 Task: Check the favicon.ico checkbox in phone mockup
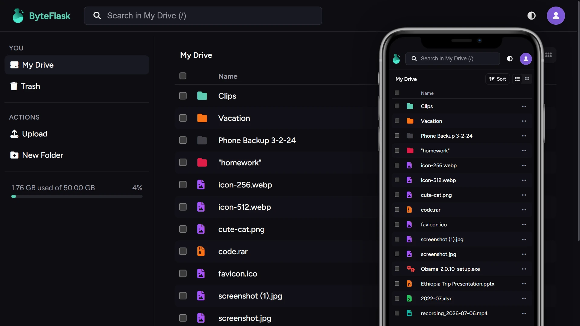tap(397, 225)
